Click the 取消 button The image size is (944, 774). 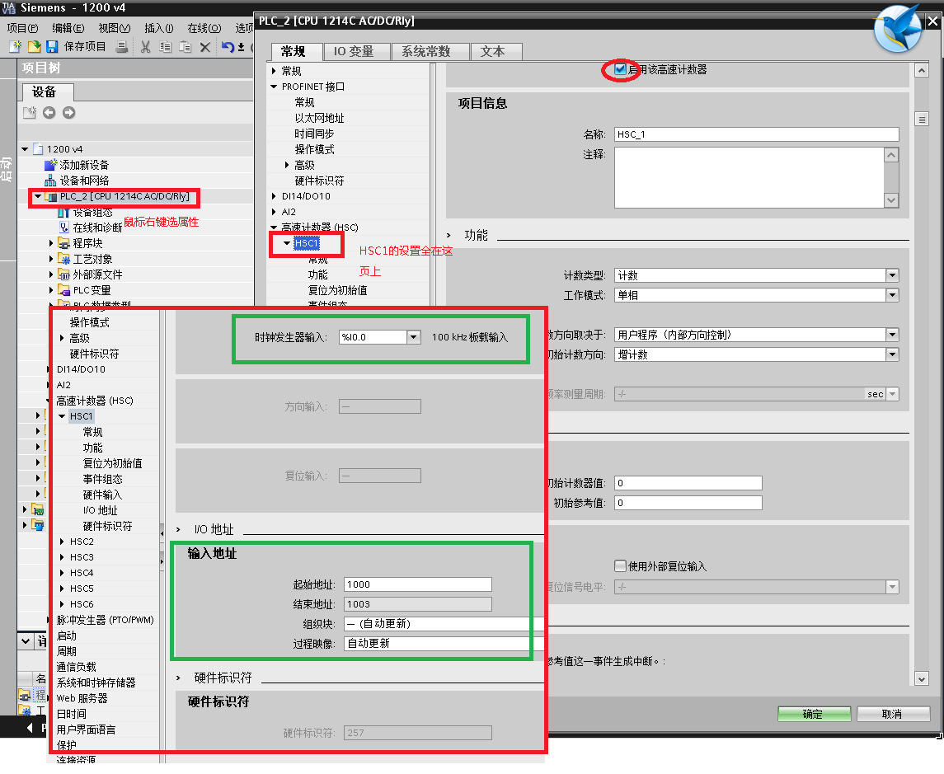pos(893,714)
